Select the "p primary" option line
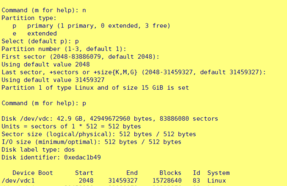This screenshot has width=287, height=186. click(x=91, y=26)
